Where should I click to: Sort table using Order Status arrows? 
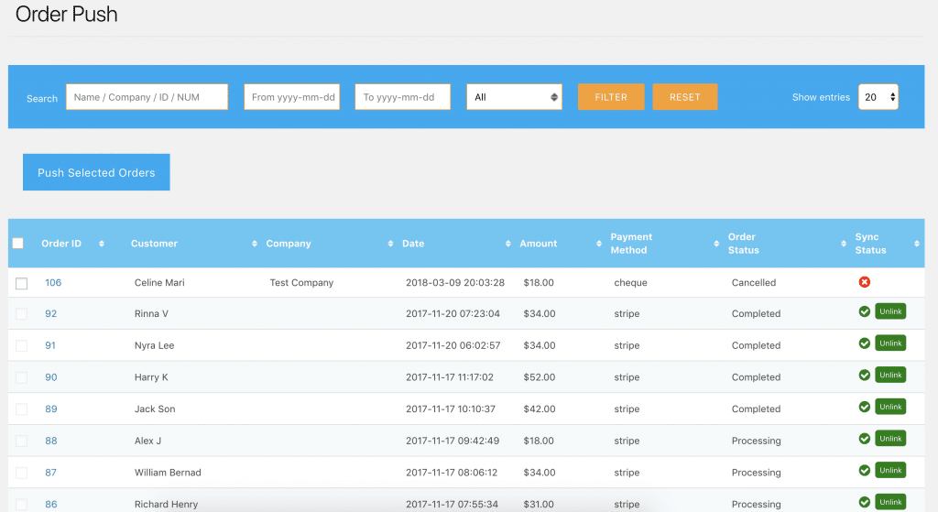pyautogui.click(x=844, y=244)
